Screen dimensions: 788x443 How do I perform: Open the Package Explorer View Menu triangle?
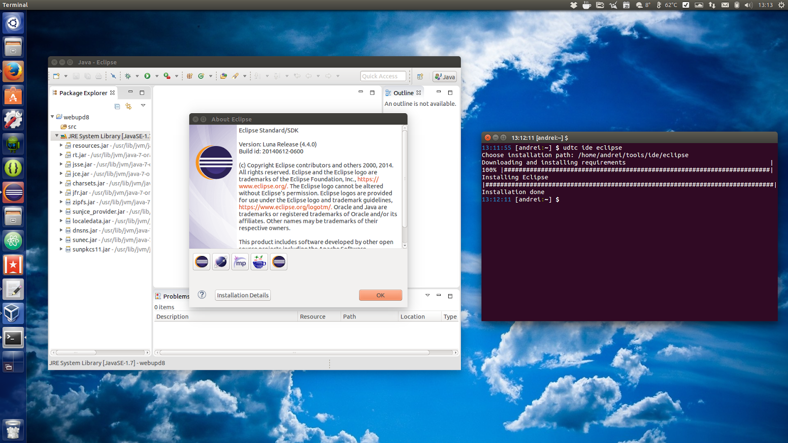coord(143,105)
